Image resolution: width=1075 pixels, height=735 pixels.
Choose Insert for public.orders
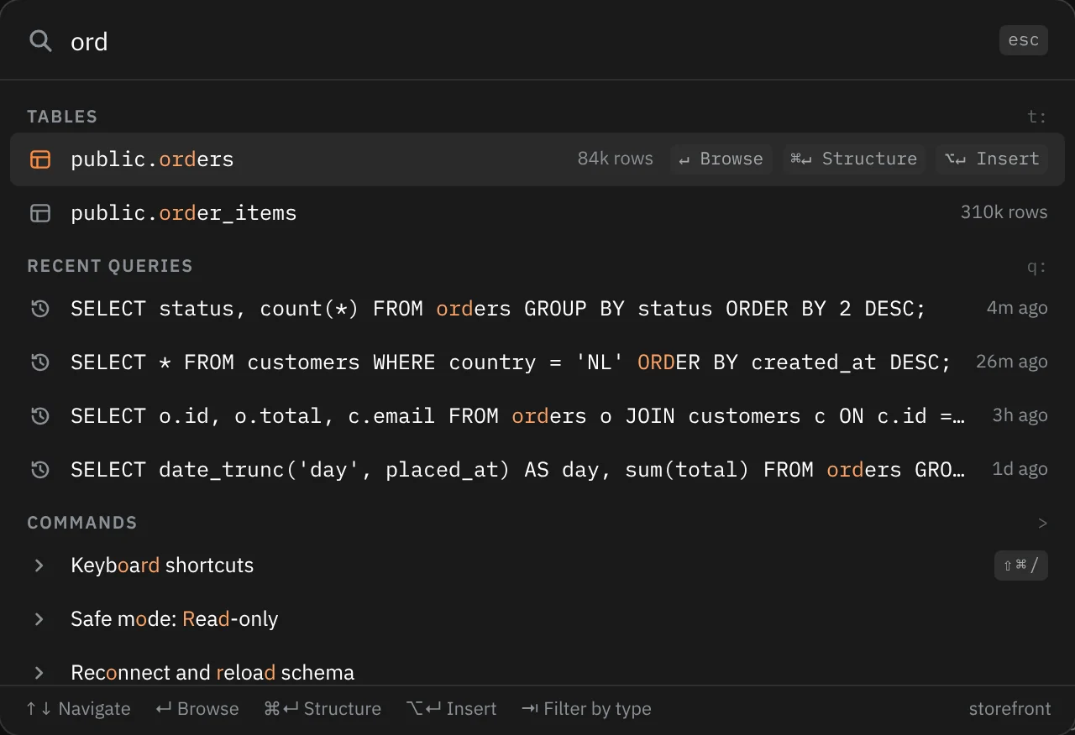coord(992,159)
